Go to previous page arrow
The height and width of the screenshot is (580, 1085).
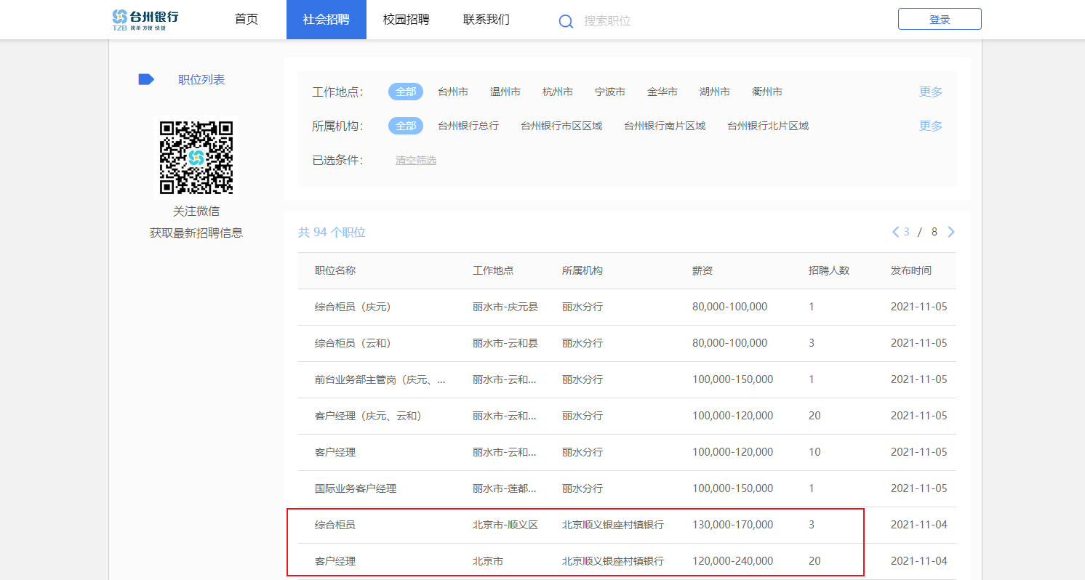[896, 232]
